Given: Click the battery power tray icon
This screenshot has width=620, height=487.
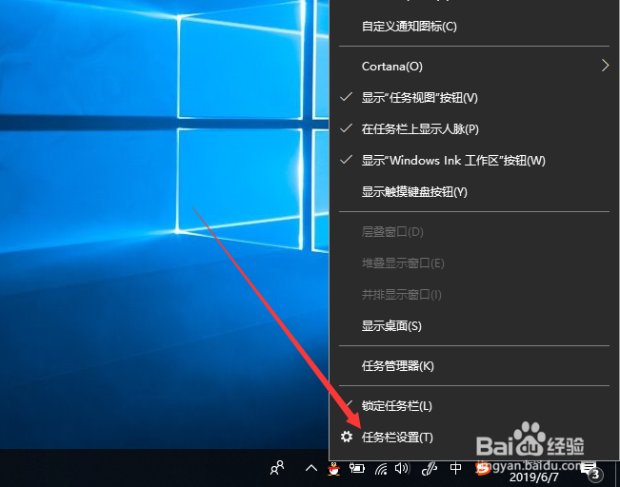Looking at the screenshot, I should pyautogui.click(x=356, y=468).
